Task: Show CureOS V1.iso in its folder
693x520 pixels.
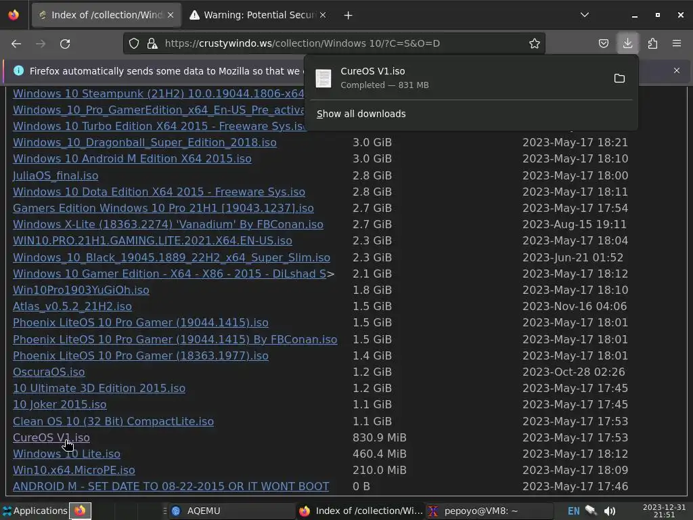Action: pyautogui.click(x=619, y=79)
